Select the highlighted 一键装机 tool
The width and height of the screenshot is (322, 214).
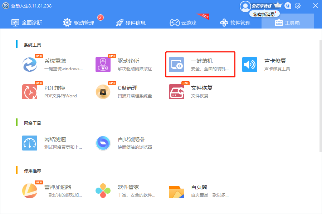click(200, 64)
